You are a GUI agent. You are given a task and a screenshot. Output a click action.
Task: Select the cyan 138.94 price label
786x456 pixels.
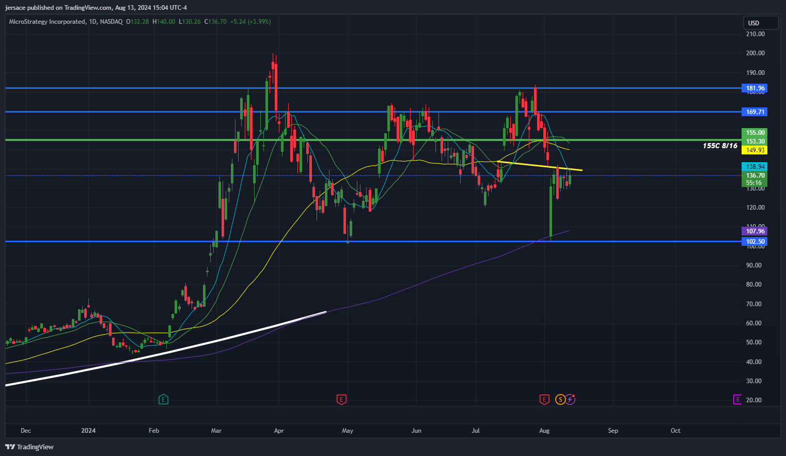tap(754, 167)
